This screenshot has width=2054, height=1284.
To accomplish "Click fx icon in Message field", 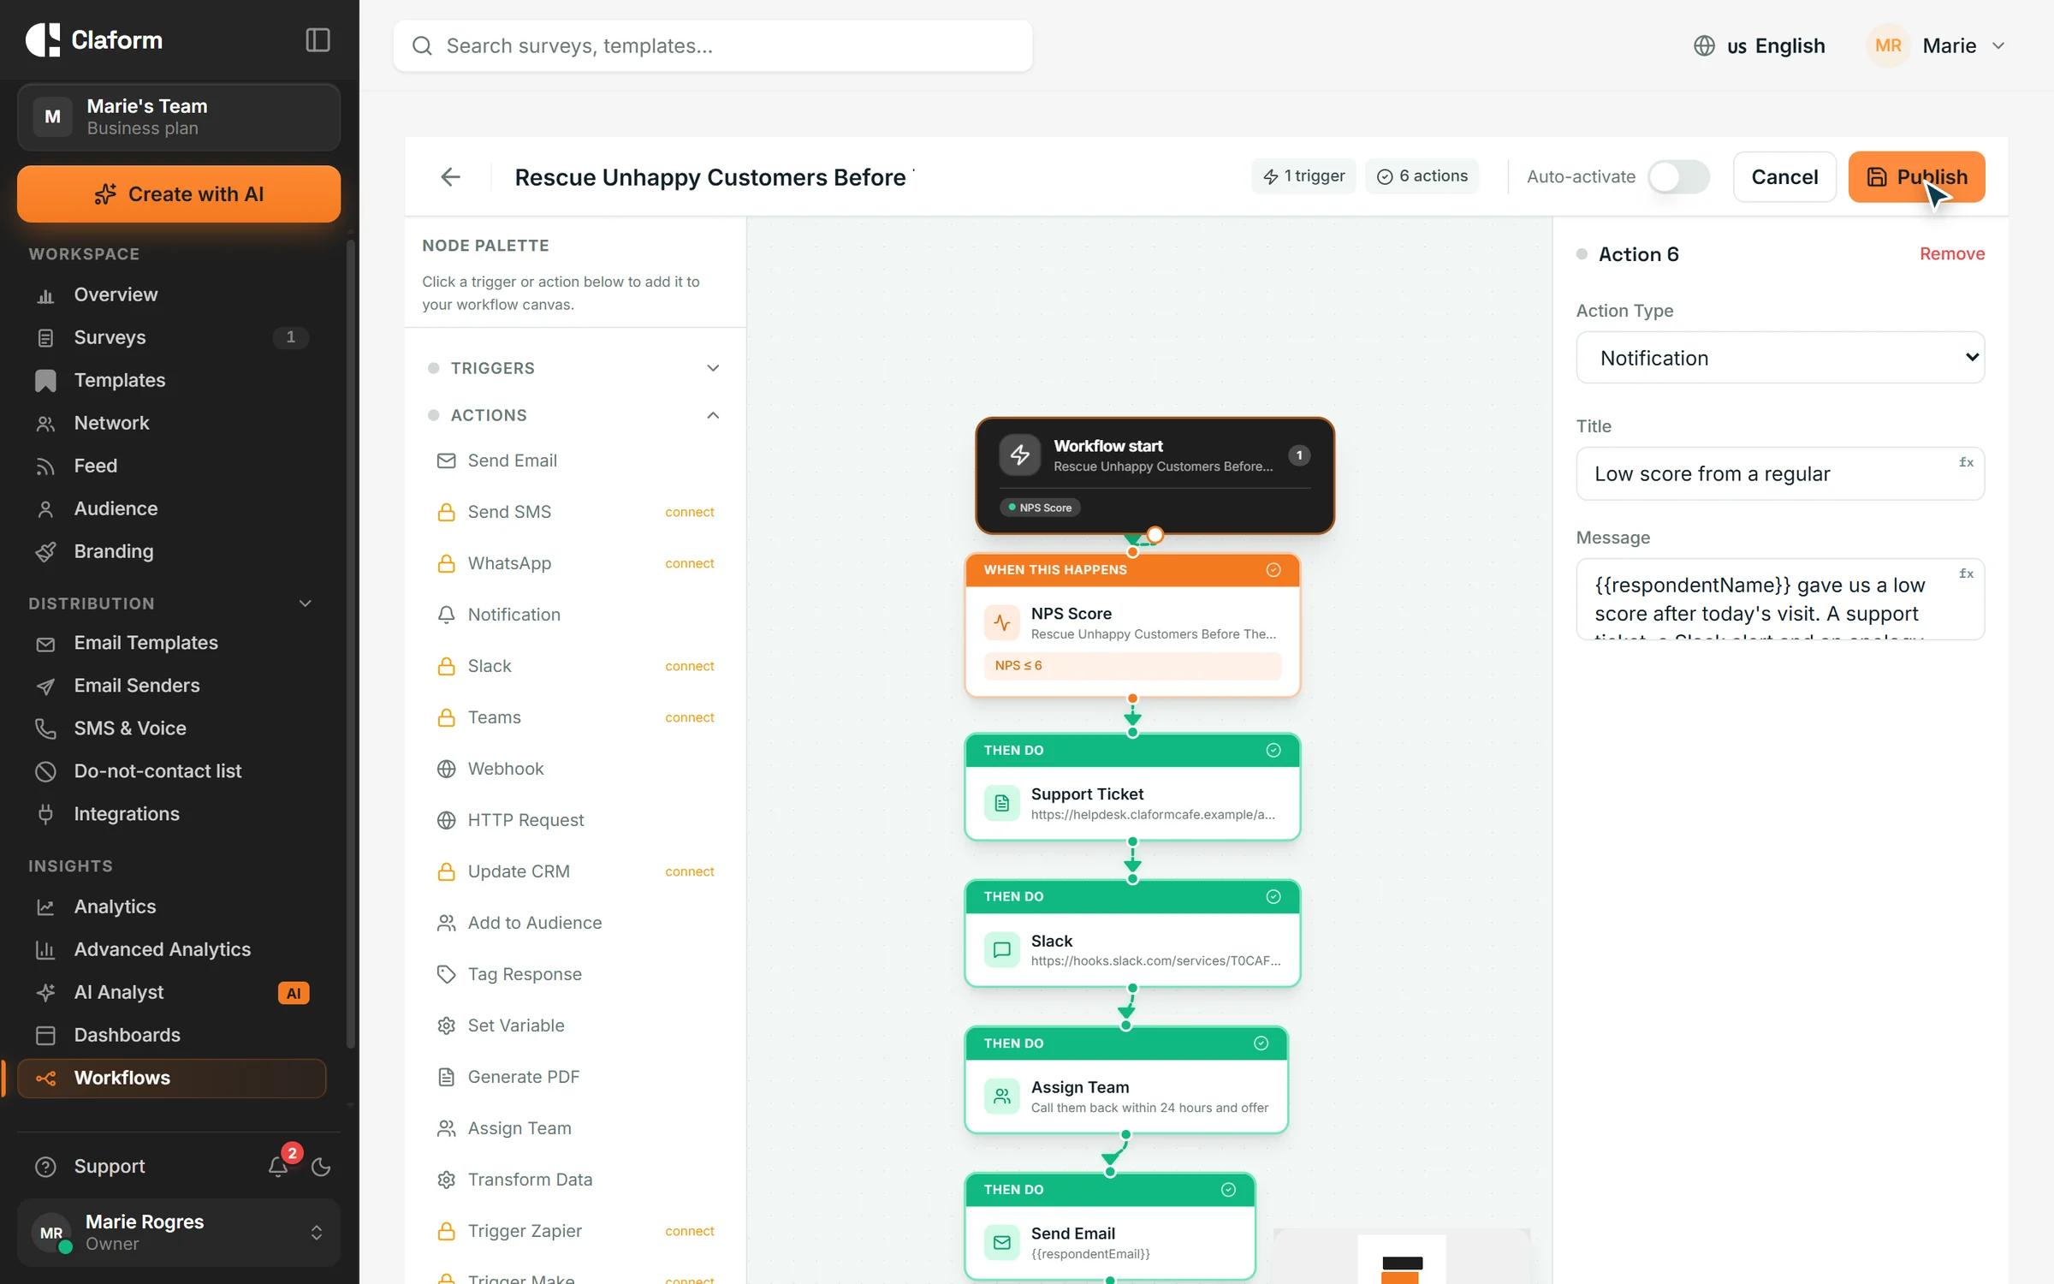I will [1966, 574].
